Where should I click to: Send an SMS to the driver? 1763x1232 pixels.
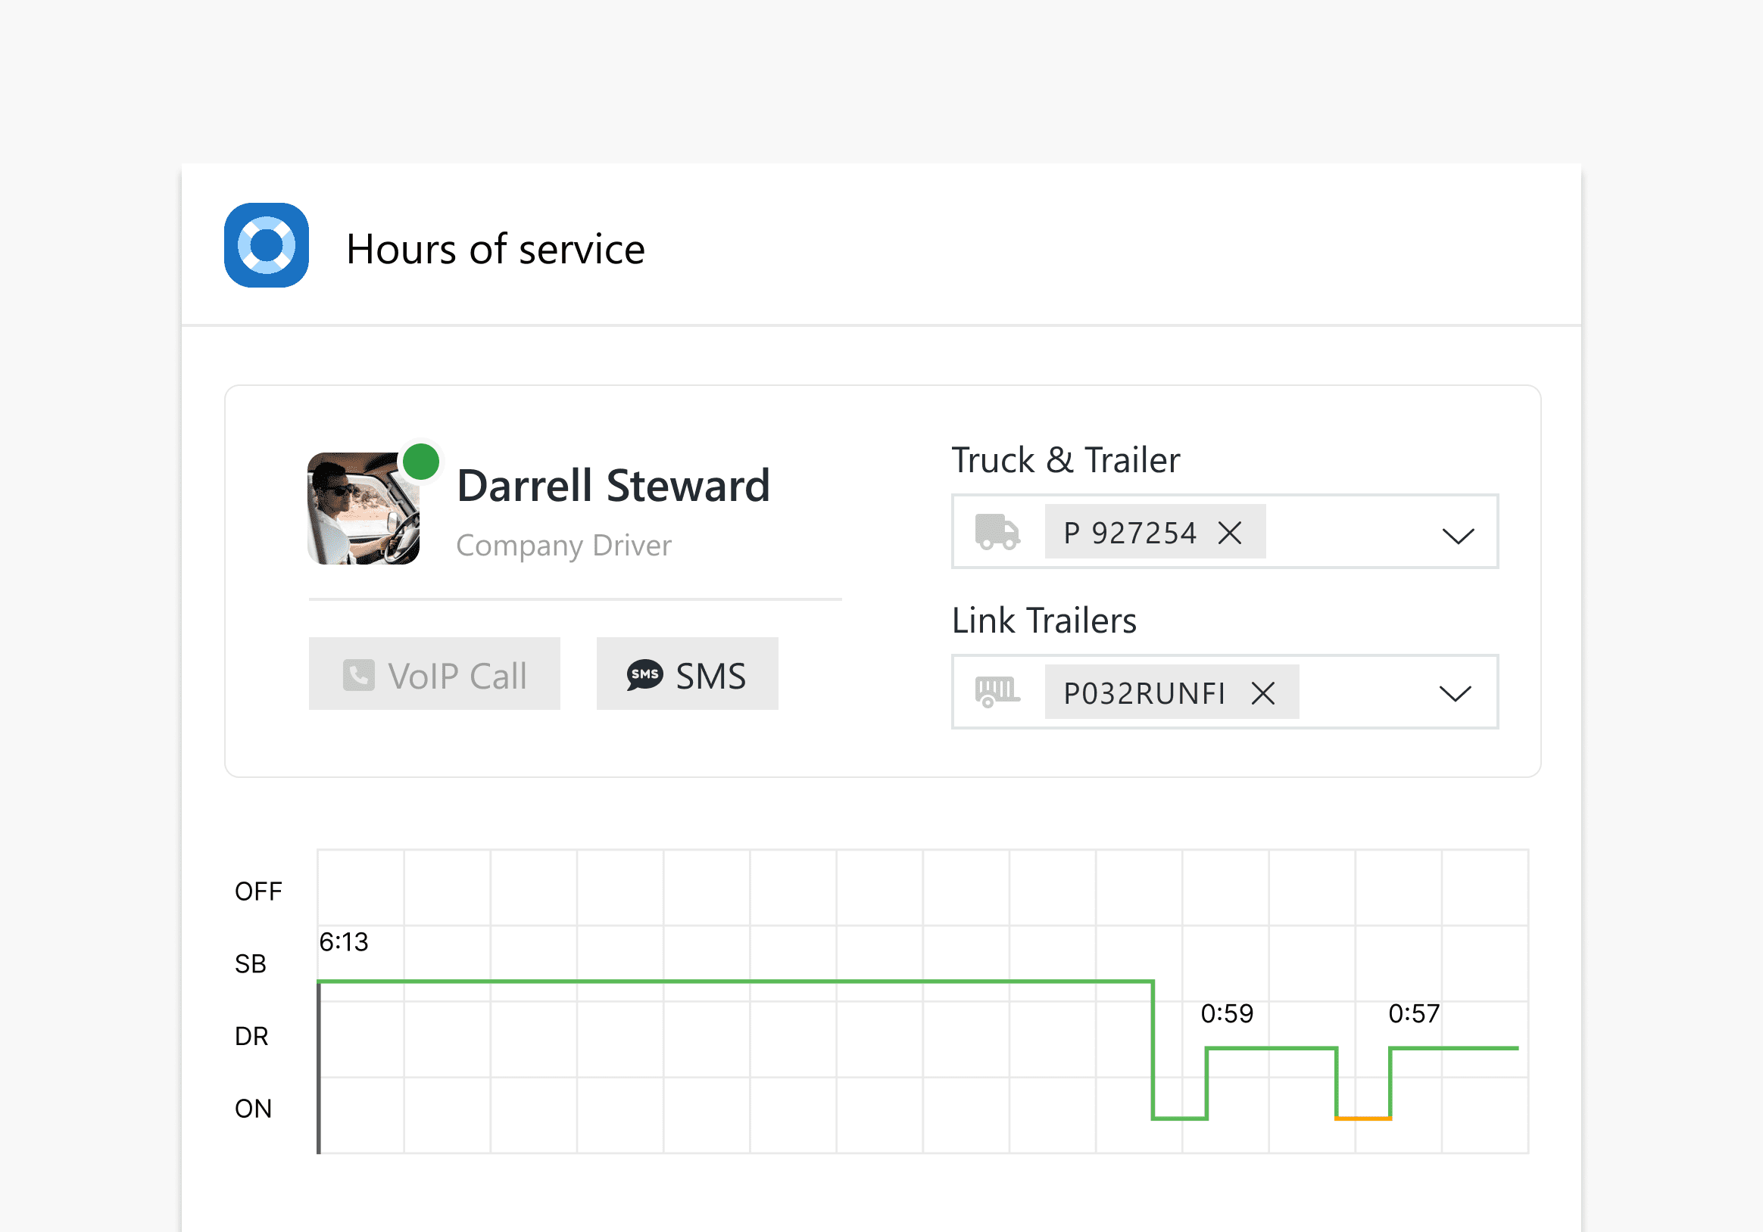coord(687,674)
